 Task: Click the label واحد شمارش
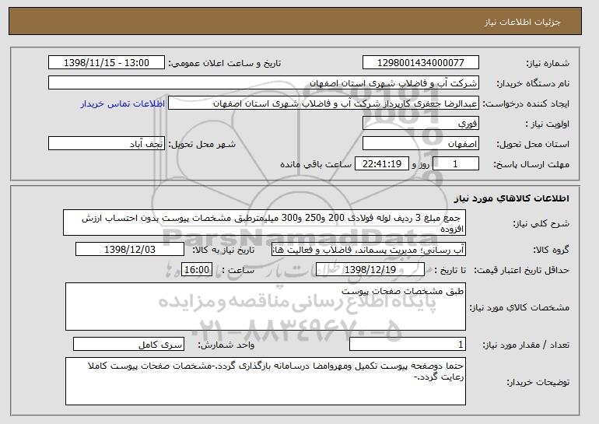(226, 345)
